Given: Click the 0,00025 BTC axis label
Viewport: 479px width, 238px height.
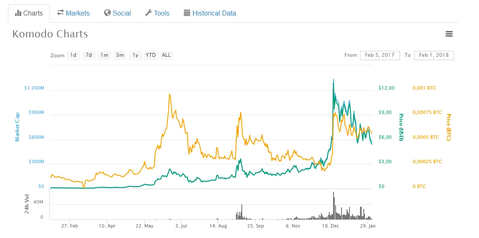Looking at the screenshot, I should (x=427, y=161).
